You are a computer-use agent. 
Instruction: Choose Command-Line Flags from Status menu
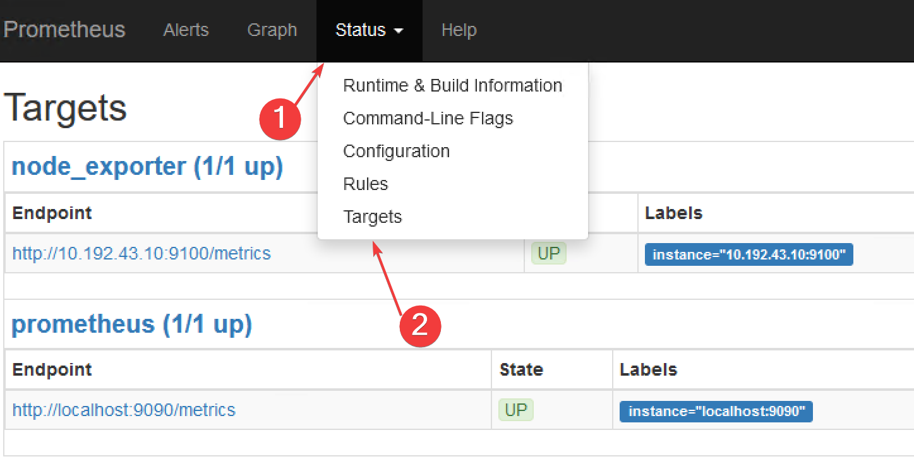[428, 118]
